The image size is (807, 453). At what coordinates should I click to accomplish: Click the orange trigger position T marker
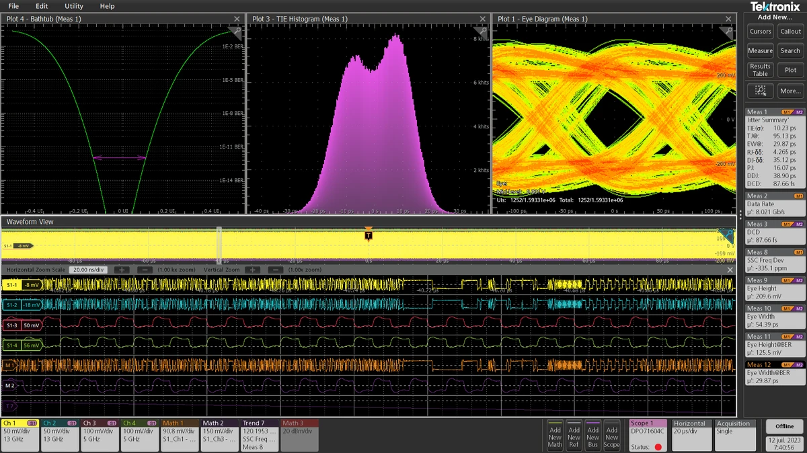tap(368, 235)
